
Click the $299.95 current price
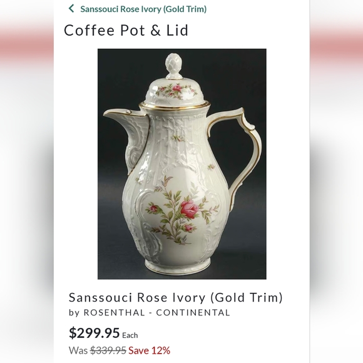(95, 333)
